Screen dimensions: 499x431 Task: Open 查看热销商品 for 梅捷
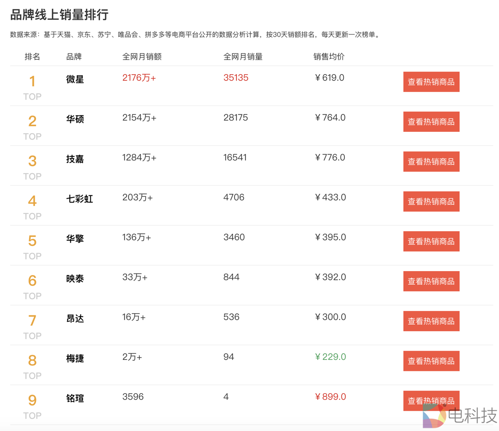pos(431,361)
